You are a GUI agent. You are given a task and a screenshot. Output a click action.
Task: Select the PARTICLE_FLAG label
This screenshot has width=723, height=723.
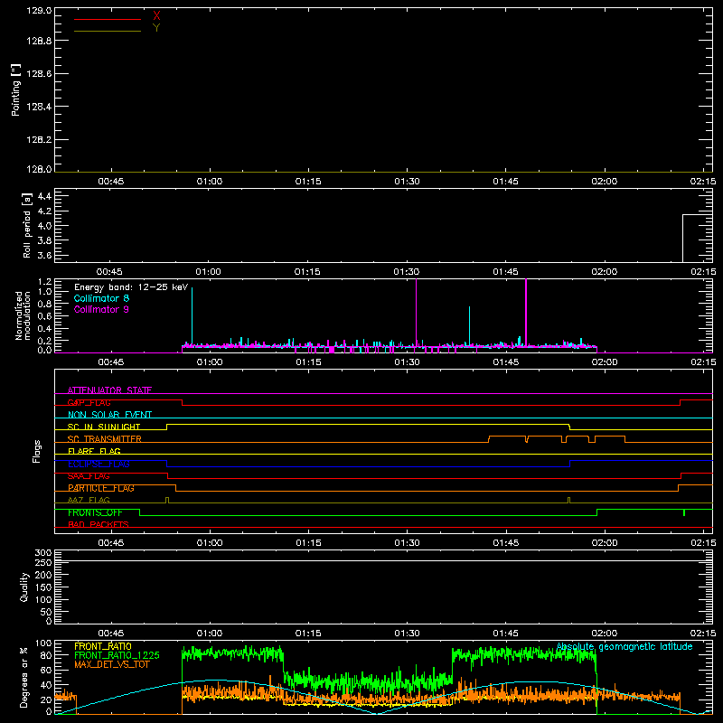(101, 488)
